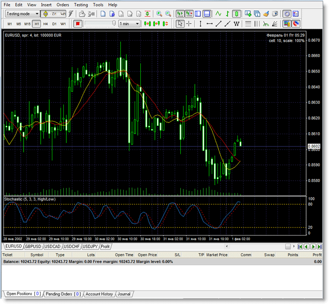This screenshot has height=306, width=334.
Task: Click the lightning bolt quick order icon
Action: pyautogui.click(x=71, y=14)
